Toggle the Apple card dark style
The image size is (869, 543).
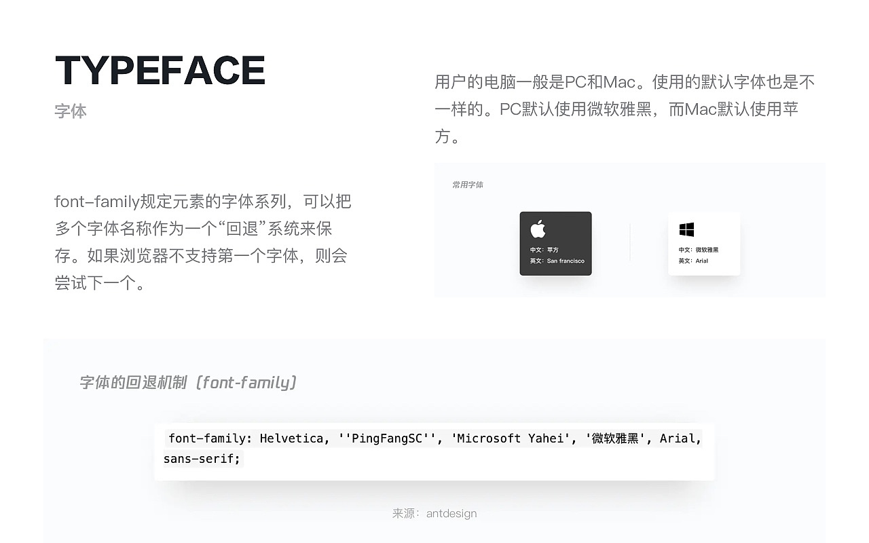pyautogui.click(x=555, y=243)
